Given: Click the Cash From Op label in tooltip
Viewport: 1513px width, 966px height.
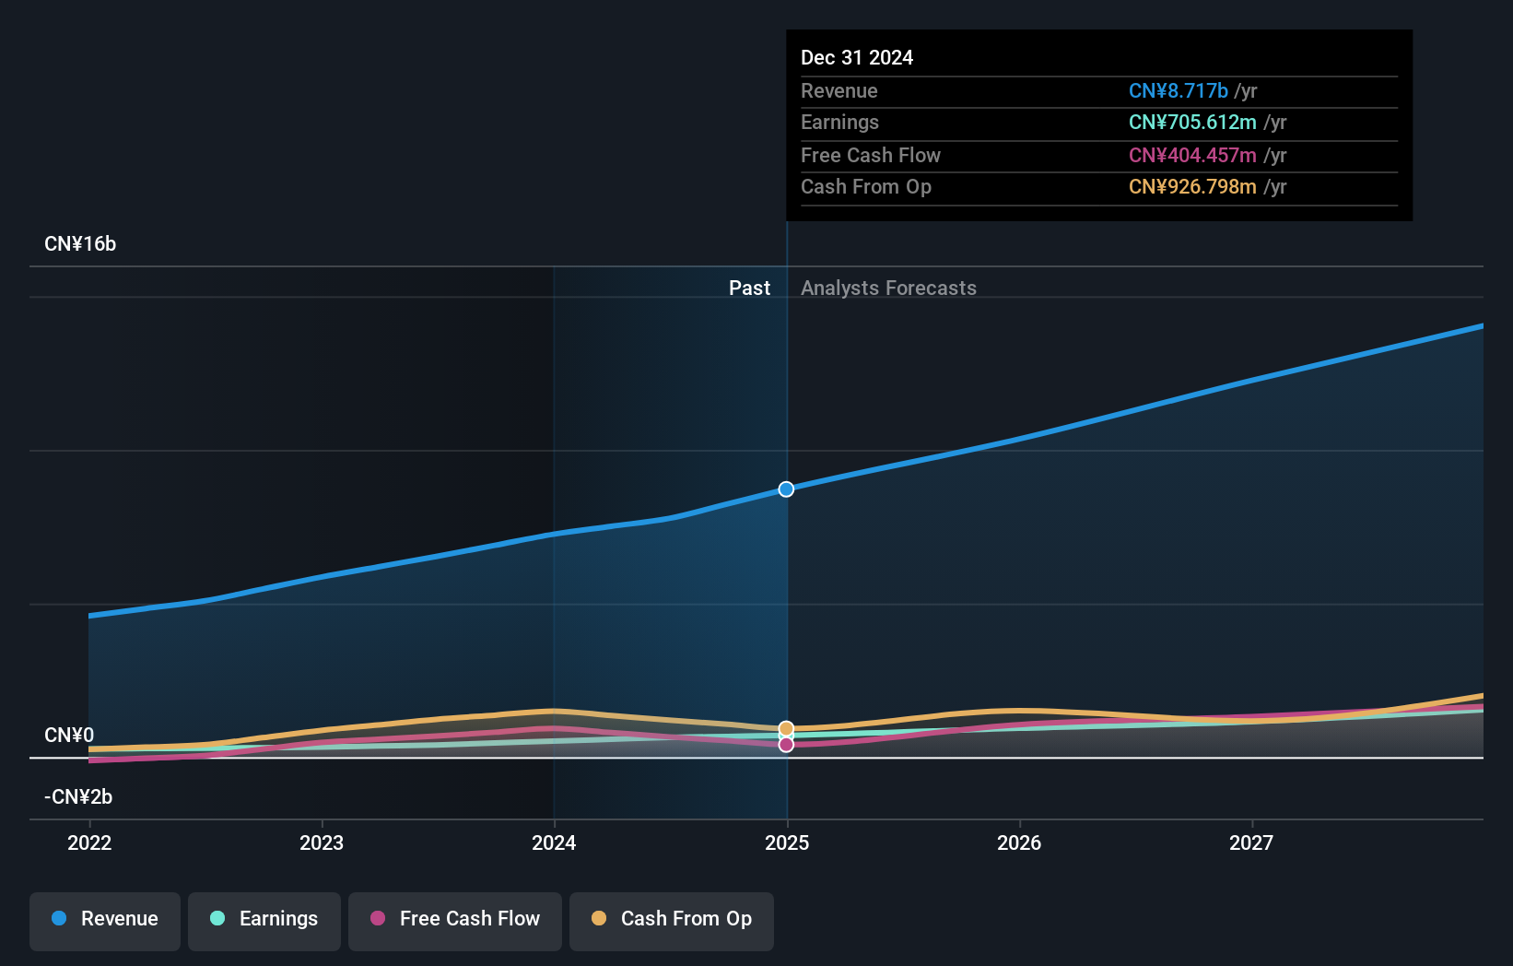Looking at the screenshot, I should click(x=866, y=187).
